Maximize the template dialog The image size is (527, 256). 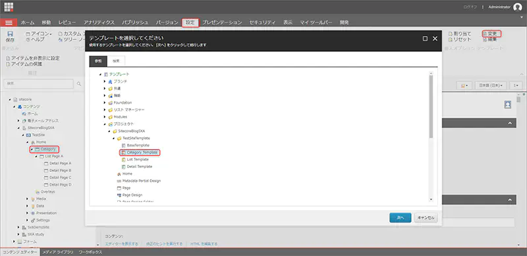point(425,39)
